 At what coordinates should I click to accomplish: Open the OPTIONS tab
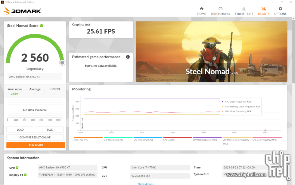click(280, 11)
